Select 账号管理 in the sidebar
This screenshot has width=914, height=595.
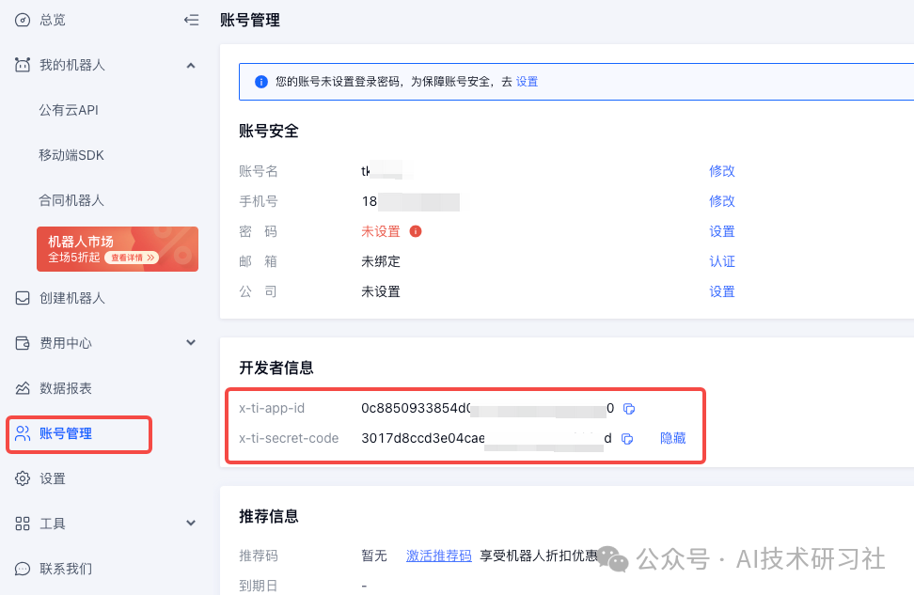[x=66, y=433]
